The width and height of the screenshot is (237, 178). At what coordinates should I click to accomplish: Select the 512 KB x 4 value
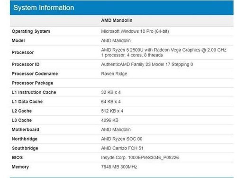coord(112,111)
